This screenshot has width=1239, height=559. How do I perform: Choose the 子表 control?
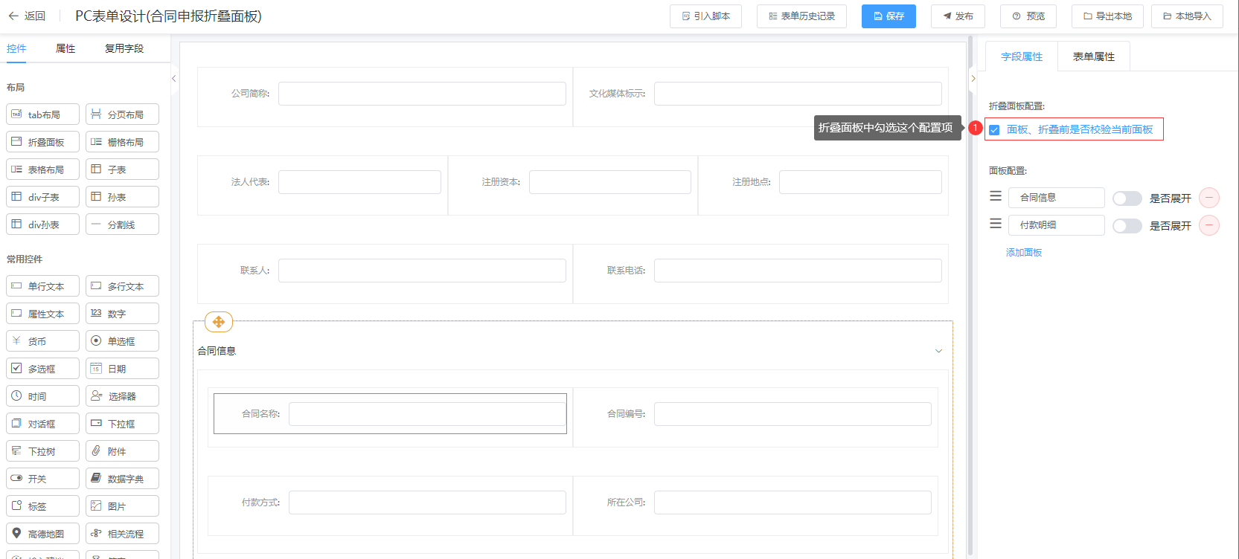[x=122, y=169]
